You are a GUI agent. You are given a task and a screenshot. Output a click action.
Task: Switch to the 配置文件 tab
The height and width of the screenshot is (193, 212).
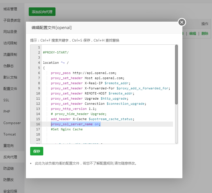coord(10,89)
